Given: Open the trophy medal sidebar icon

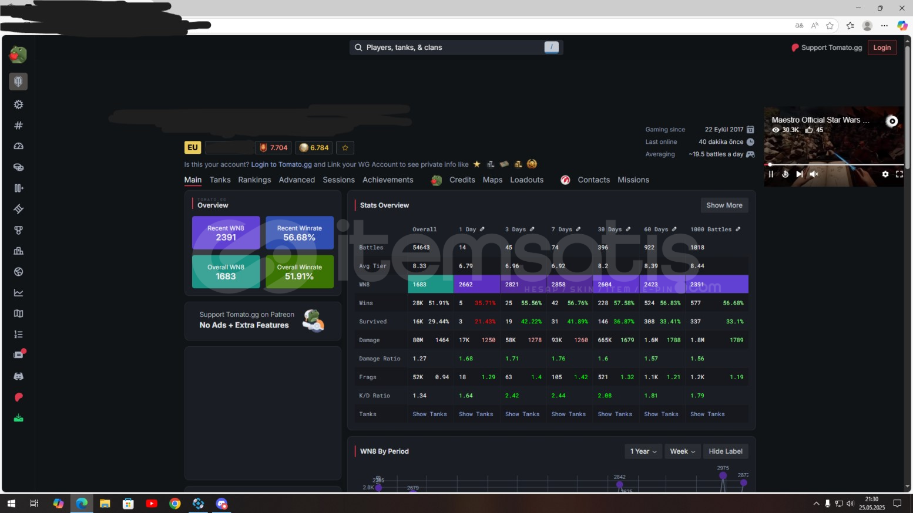Looking at the screenshot, I should pyautogui.click(x=18, y=230).
